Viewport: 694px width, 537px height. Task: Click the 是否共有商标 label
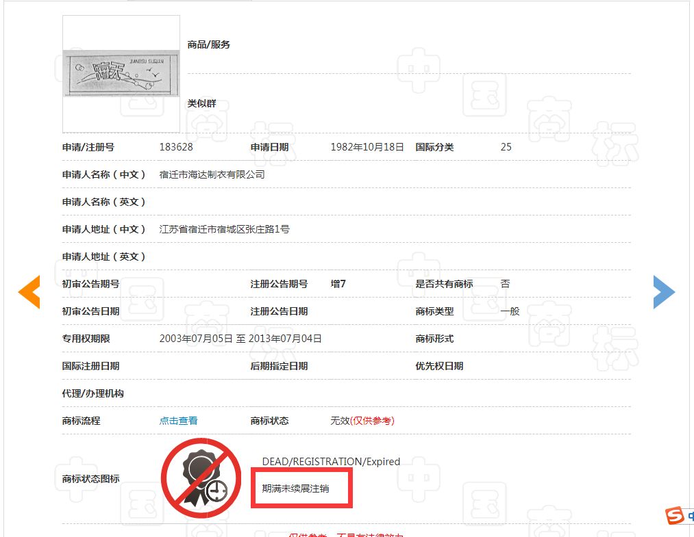click(445, 284)
